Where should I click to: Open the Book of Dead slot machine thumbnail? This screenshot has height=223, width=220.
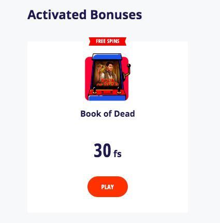pos(108,77)
